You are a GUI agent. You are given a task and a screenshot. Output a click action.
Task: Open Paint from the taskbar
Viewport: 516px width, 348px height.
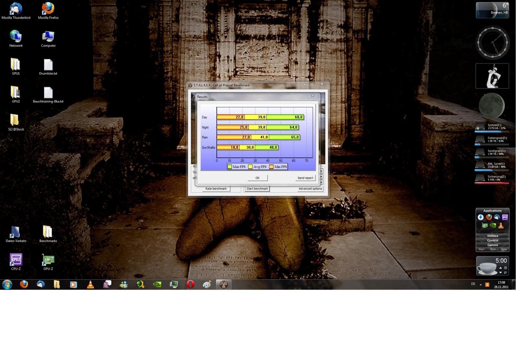(x=207, y=285)
